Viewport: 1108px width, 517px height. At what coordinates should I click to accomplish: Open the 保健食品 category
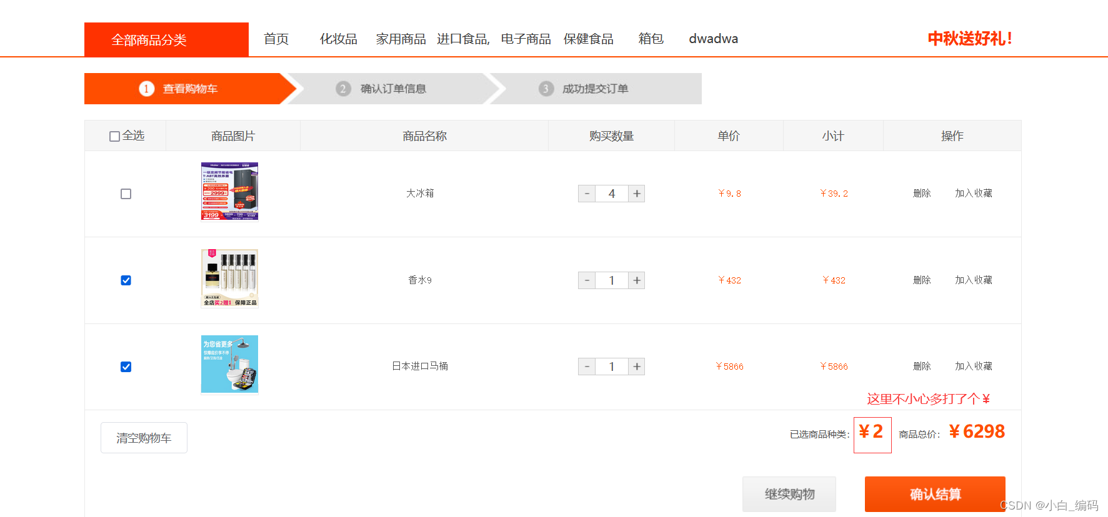pos(589,39)
